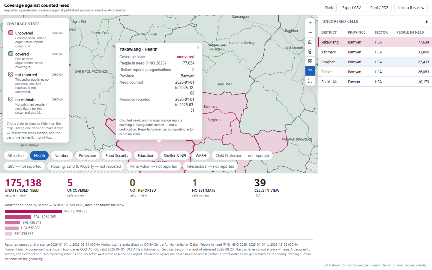The width and height of the screenshot is (432, 270).
Task: Reset map to home view
Action: (x=310, y=42)
